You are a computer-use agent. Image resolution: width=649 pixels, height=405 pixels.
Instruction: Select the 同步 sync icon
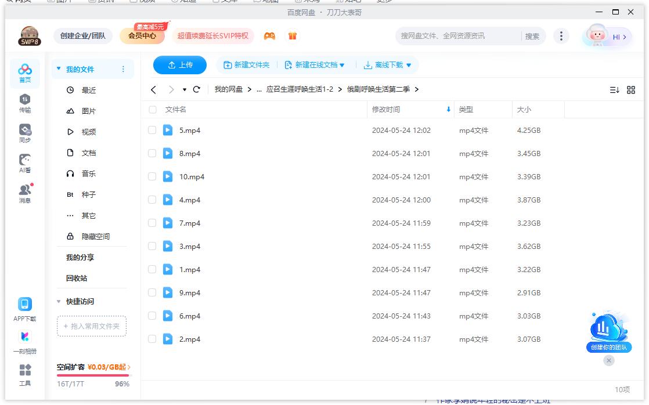click(24, 132)
